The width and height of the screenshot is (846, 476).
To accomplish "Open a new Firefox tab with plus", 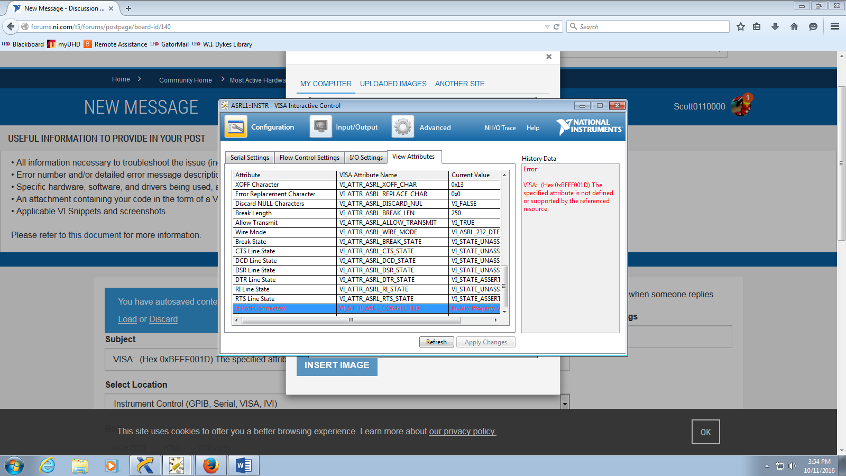I will 128,8.
